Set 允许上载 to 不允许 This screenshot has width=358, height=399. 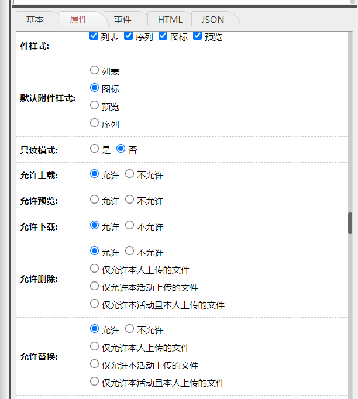click(130, 174)
